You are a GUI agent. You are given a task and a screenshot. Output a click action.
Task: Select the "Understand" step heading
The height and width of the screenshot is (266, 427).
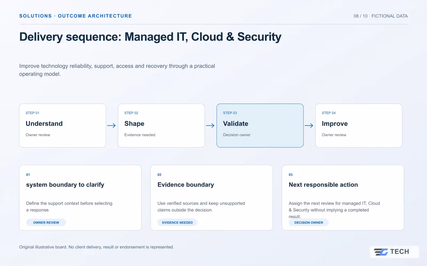44,124
